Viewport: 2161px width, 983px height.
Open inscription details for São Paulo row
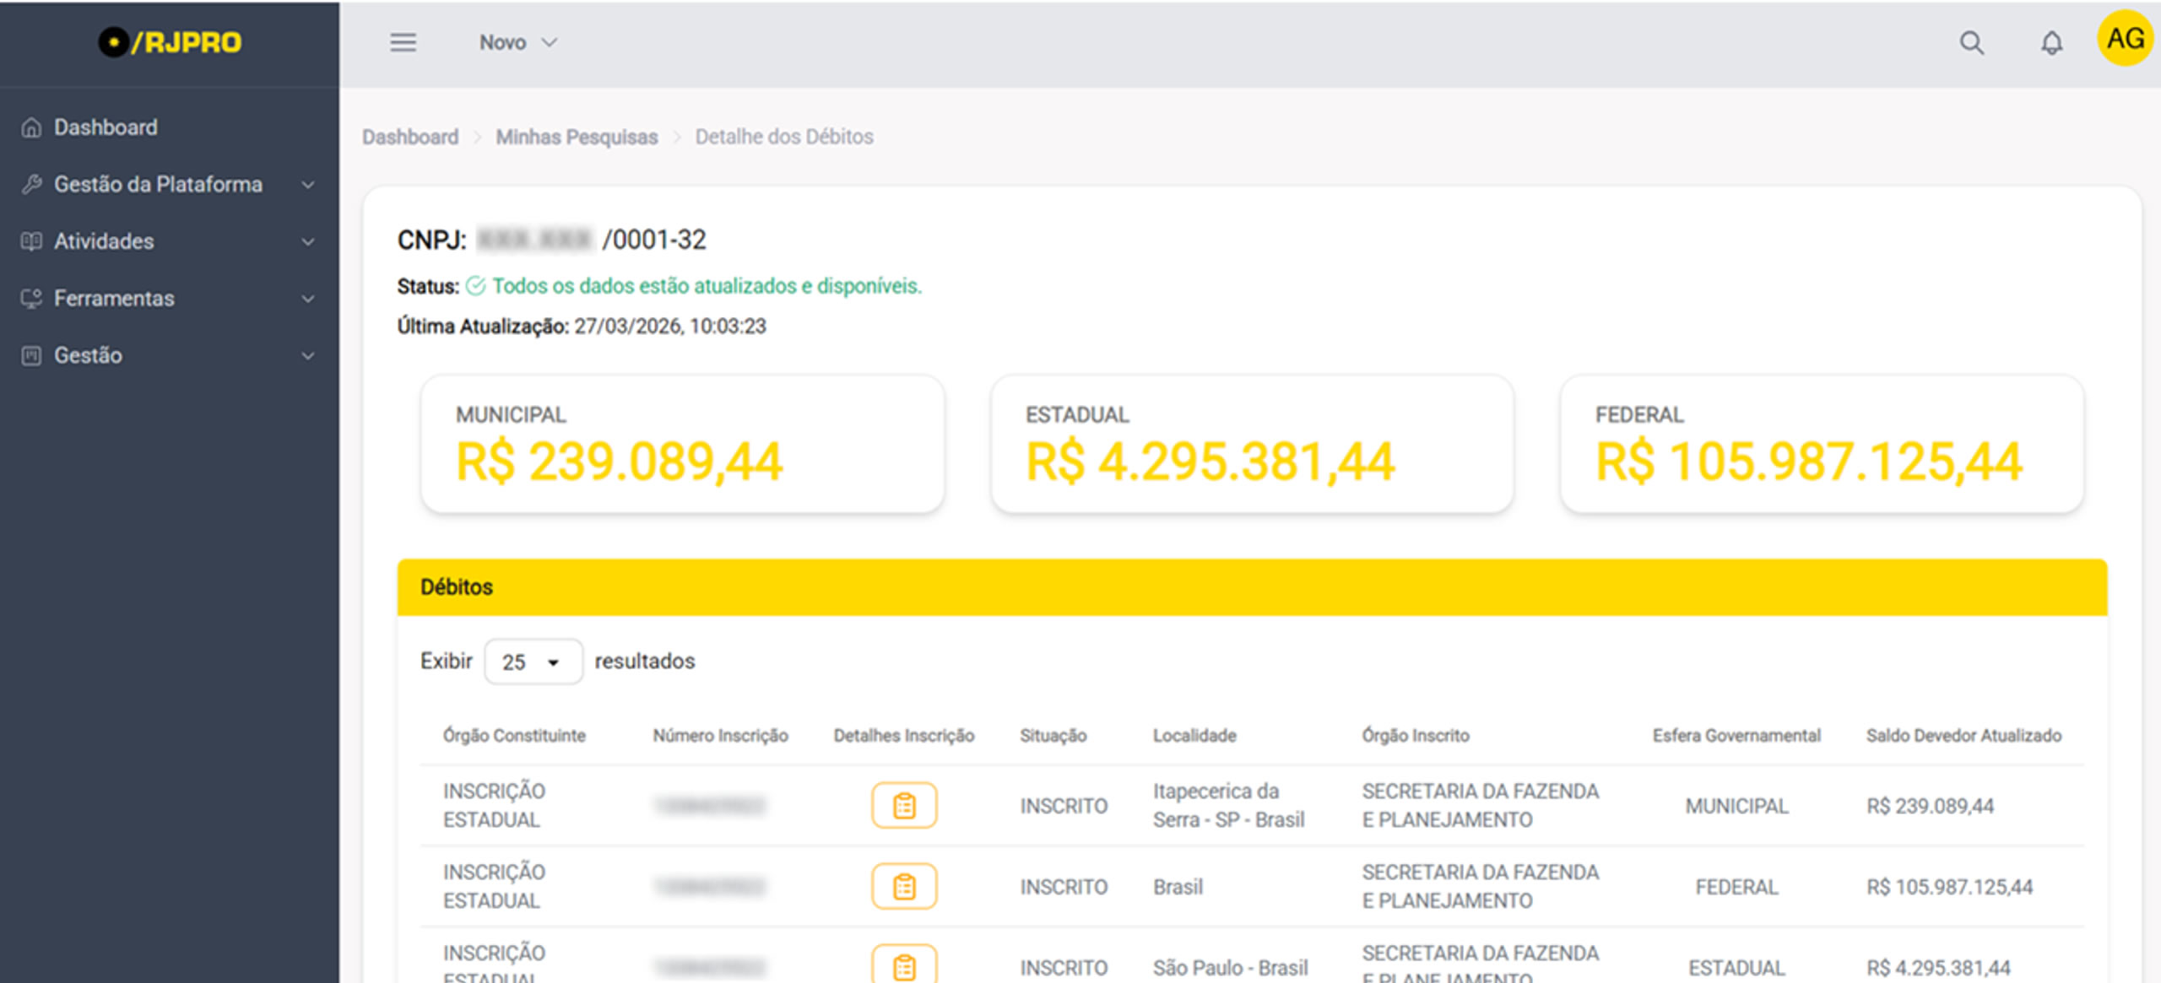pos(903,965)
